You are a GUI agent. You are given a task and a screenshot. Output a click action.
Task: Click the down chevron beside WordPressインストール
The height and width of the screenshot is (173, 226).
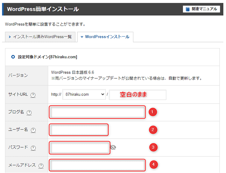[82, 37]
